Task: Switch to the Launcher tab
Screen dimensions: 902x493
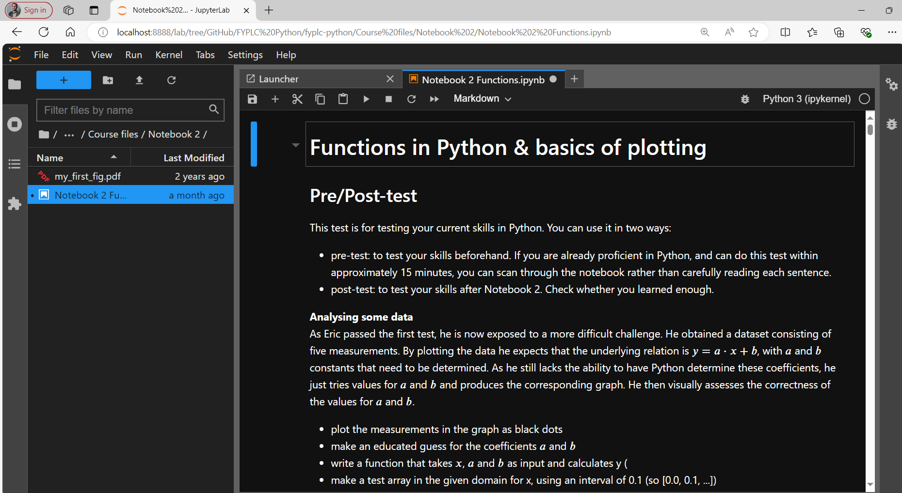Action: pyautogui.click(x=279, y=79)
